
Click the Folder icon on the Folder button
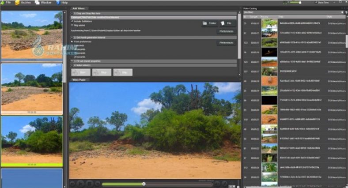204,23
